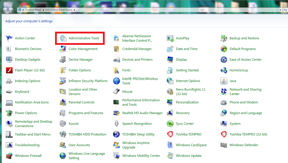
Task: Open Internet Options link
Action: [188, 81]
